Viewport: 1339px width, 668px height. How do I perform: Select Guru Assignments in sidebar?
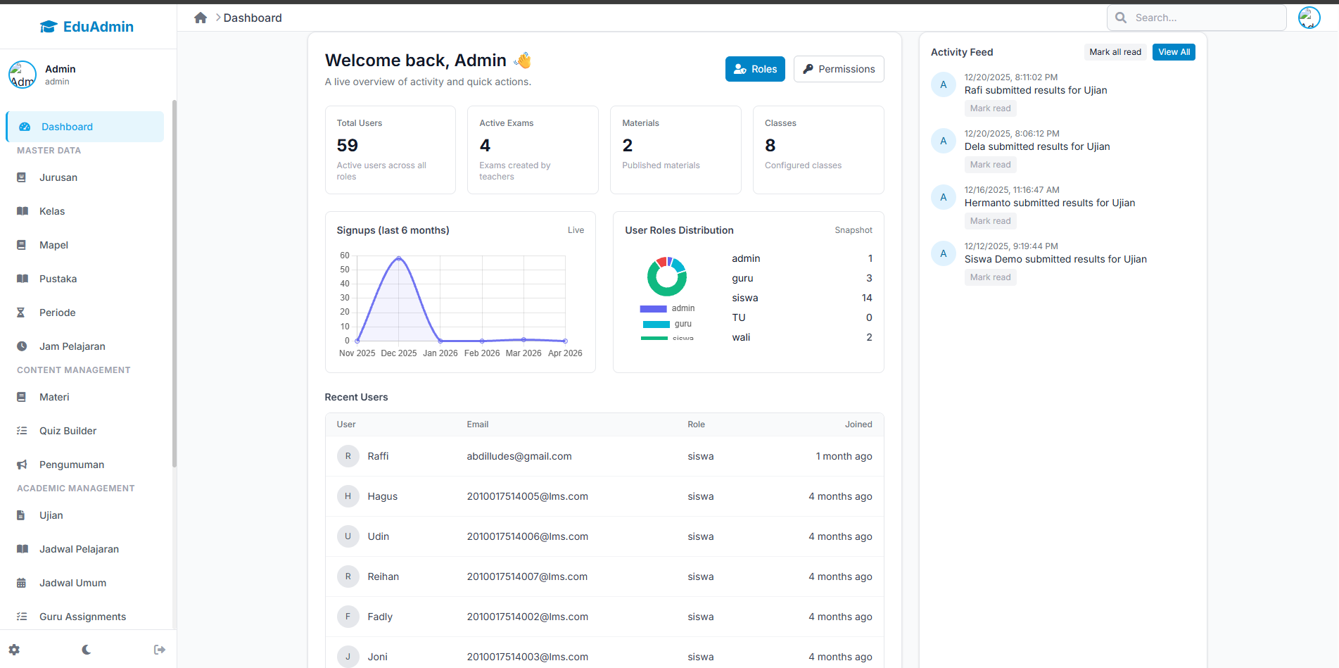82,617
